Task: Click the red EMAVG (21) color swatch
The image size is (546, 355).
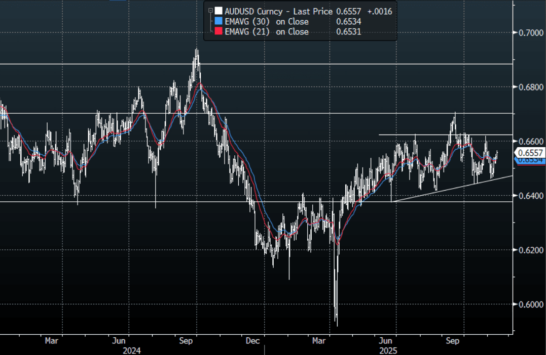Action: (218, 32)
